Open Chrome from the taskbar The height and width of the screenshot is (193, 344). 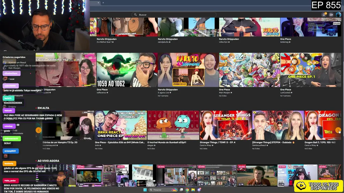(187, 190)
